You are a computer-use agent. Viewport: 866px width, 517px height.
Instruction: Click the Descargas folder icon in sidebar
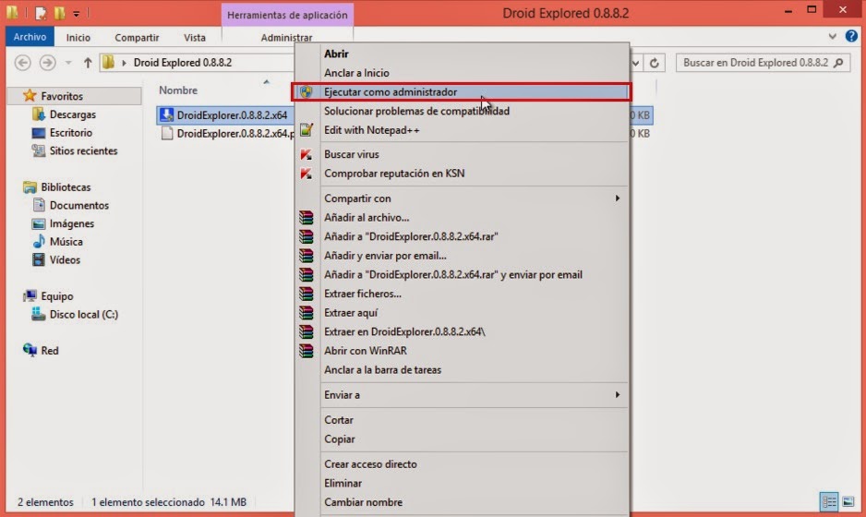coord(38,114)
